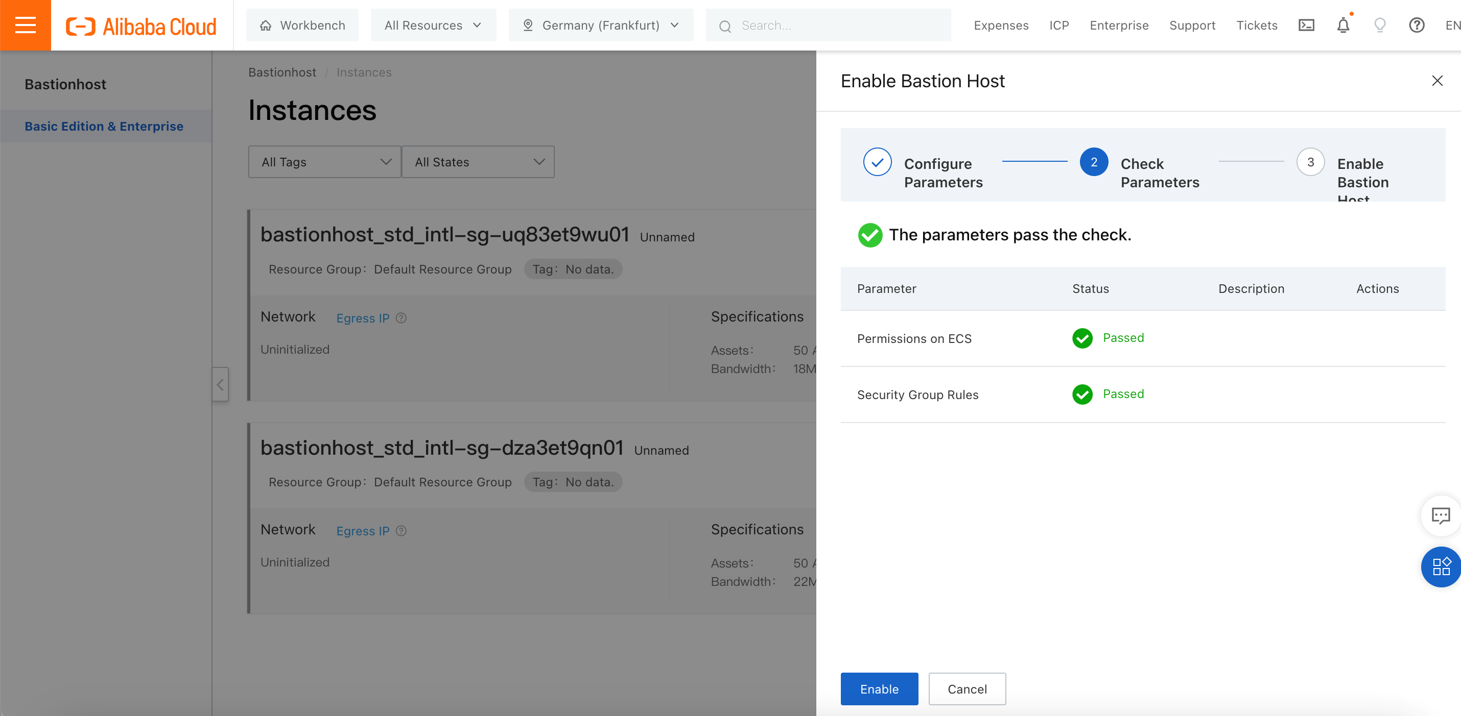Click the search magnifier icon

[725, 26]
